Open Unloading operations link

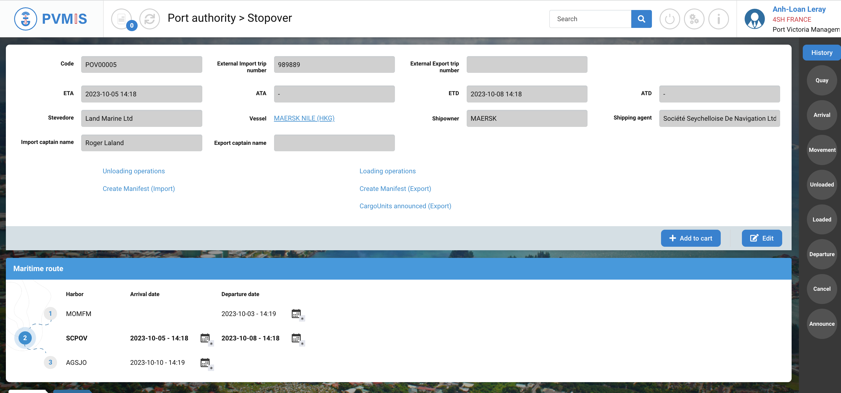coord(134,171)
